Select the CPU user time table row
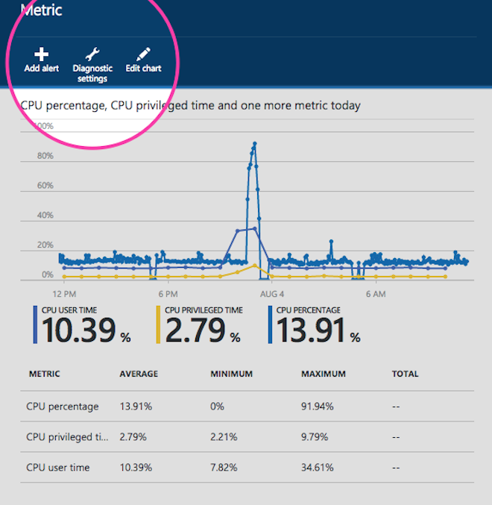 pos(246,468)
